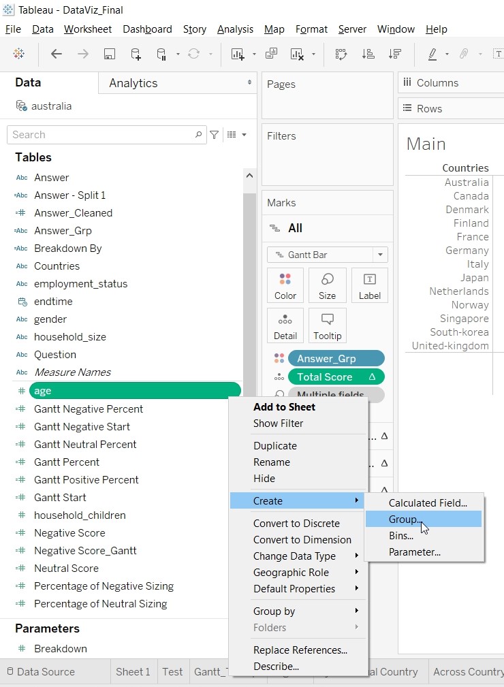Click the Swap Rows and Columns icon

click(341, 54)
